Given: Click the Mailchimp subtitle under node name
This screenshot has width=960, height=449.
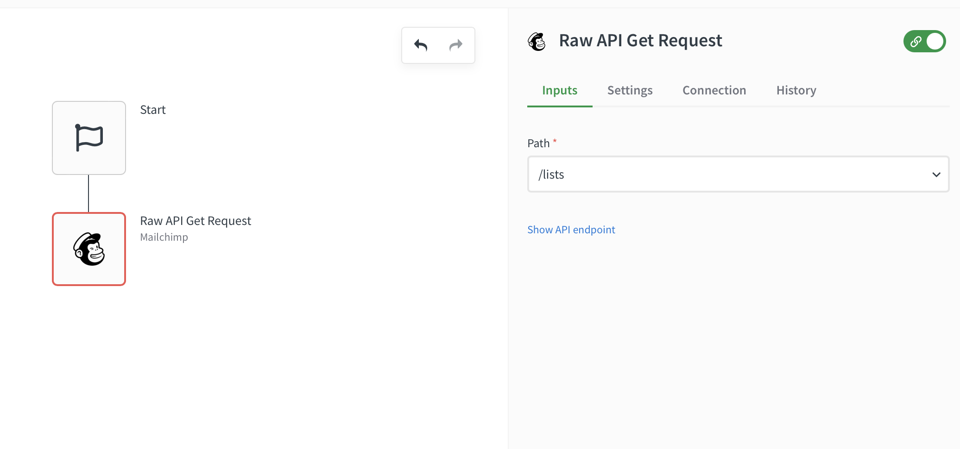Looking at the screenshot, I should click(x=164, y=237).
